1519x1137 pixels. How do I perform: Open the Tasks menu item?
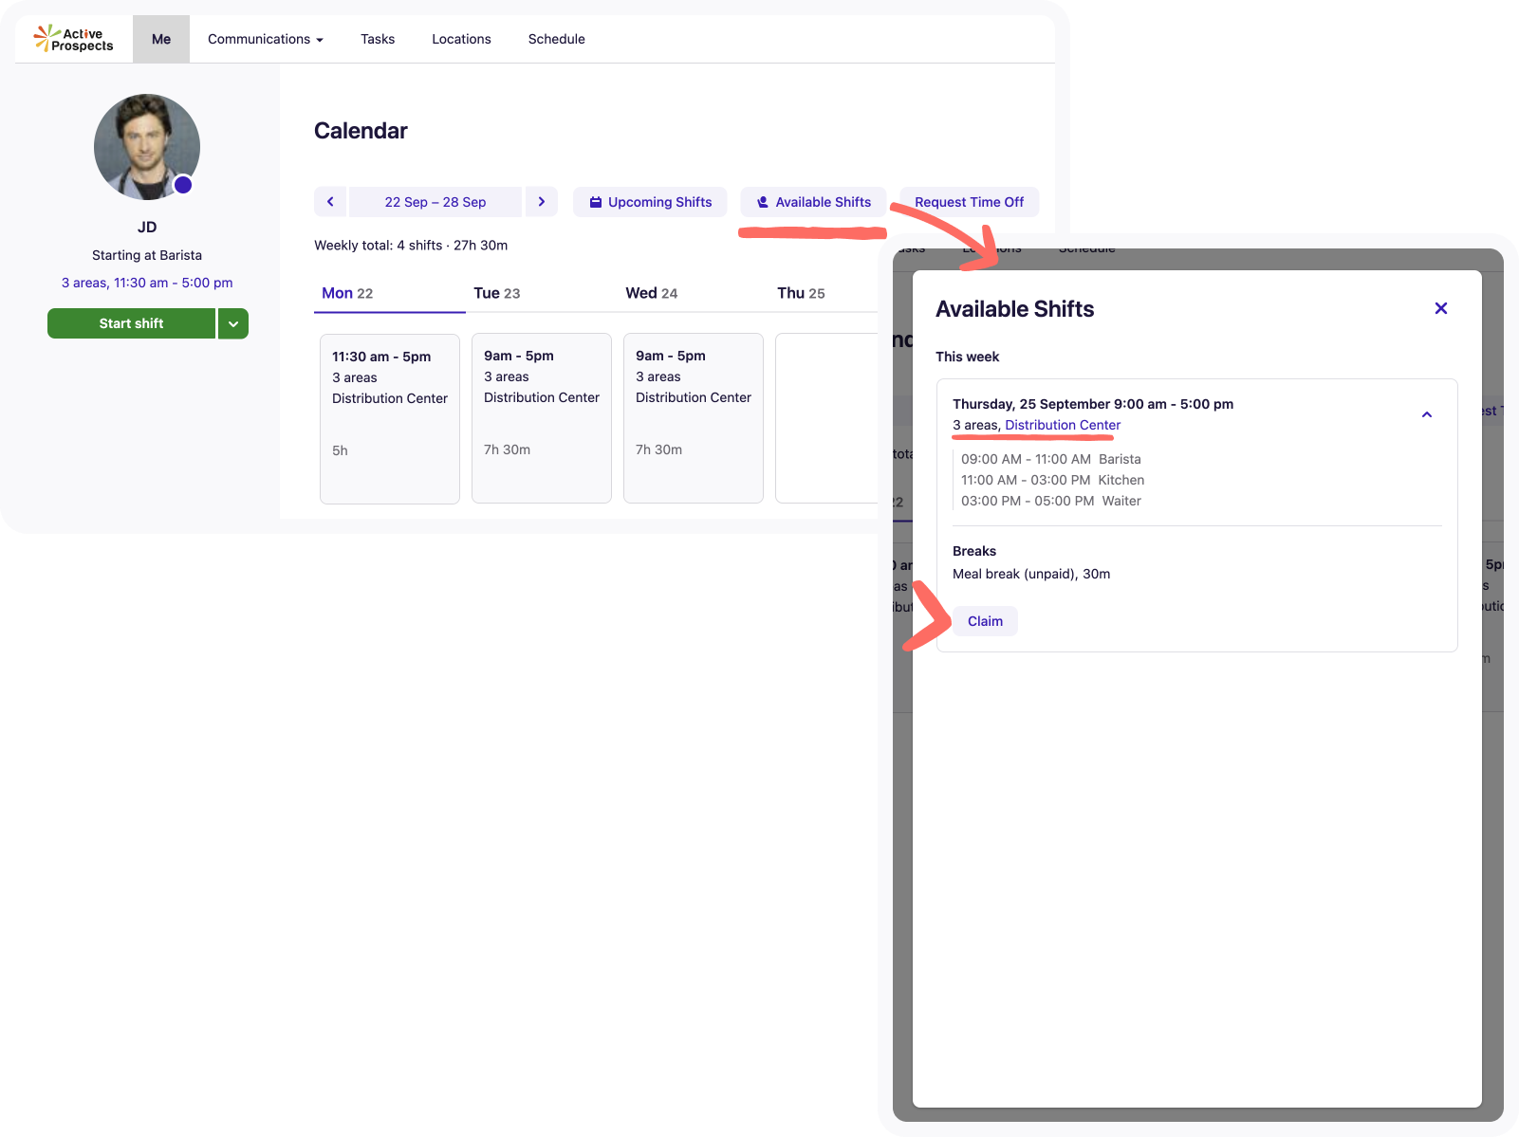(x=377, y=39)
